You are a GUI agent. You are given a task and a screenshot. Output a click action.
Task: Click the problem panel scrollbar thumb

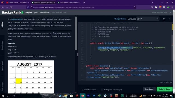(76, 33)
